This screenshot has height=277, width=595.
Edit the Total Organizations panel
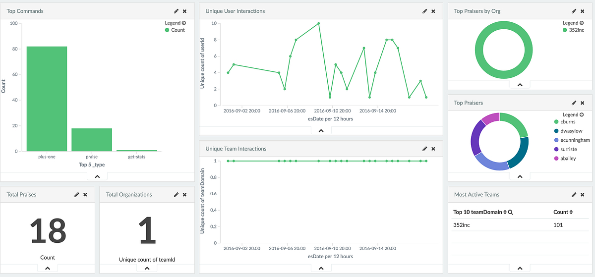click(176, 195)
